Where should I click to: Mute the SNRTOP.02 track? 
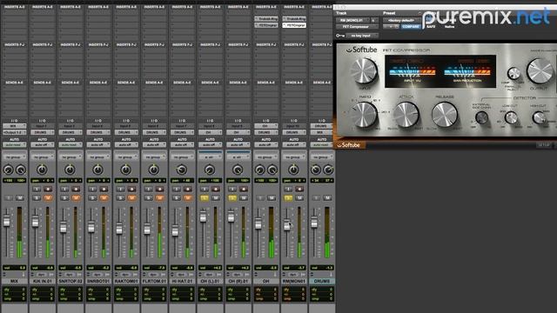[x=76, y=197]
